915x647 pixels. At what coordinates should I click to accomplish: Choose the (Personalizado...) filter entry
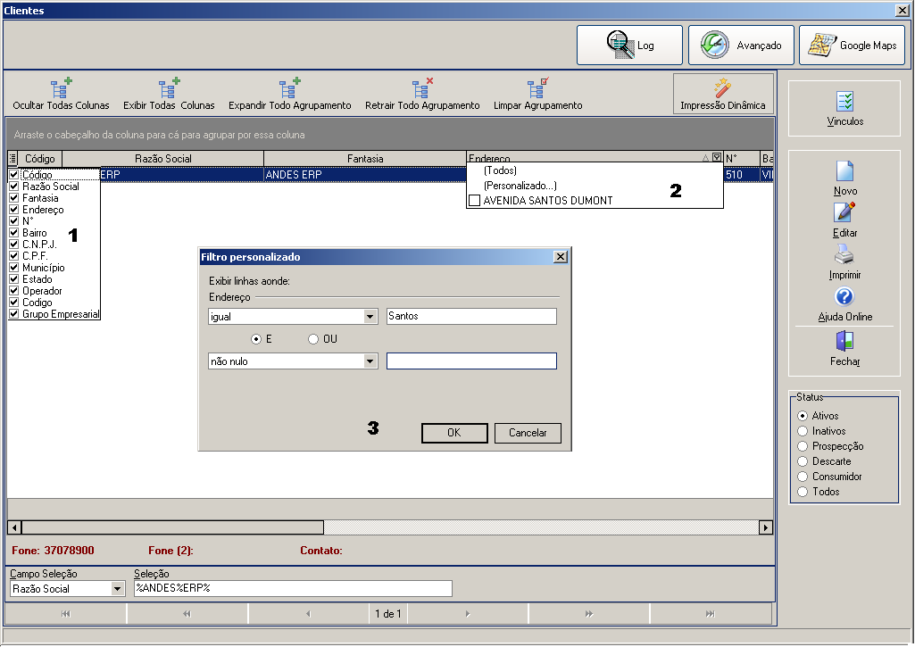pyautogui.click(x=520, y=186)
